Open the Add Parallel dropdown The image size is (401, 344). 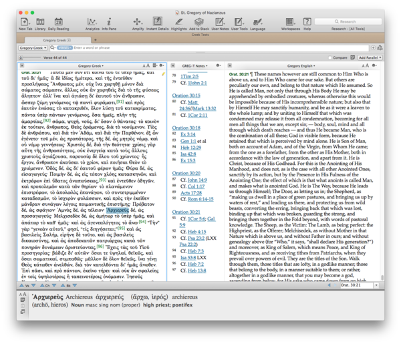click(370, 57)
